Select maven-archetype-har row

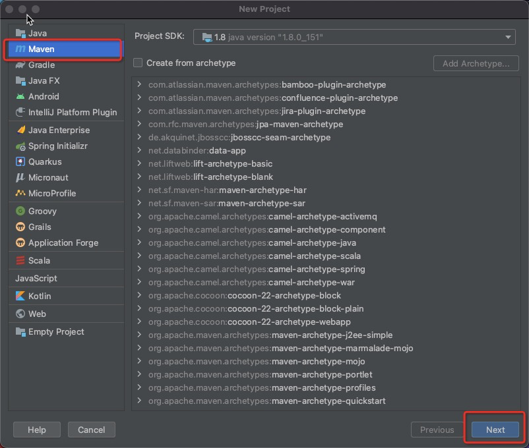326,190
